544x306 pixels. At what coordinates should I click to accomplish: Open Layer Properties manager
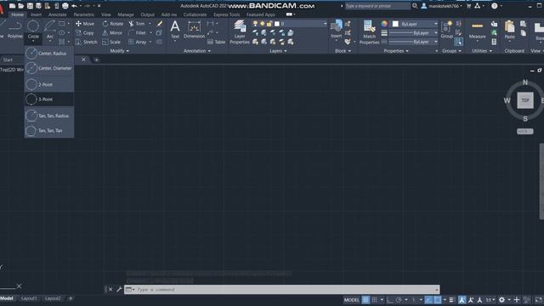tap(240, 32)
